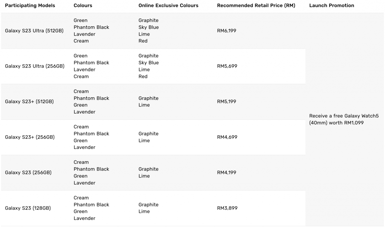Click the Galaxy S23 Ultra (512GB) model cell
Screen dimensions: 385x227
pyautogui.click(x=34, y=31)
